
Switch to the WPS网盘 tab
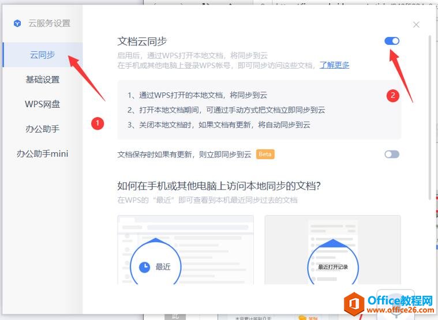click(43, 104)
